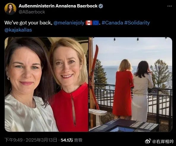Open the @melaniejoly mention
The height and width of the screenshot is (146, 176).
pyautogui.click(x=69, y=23)
